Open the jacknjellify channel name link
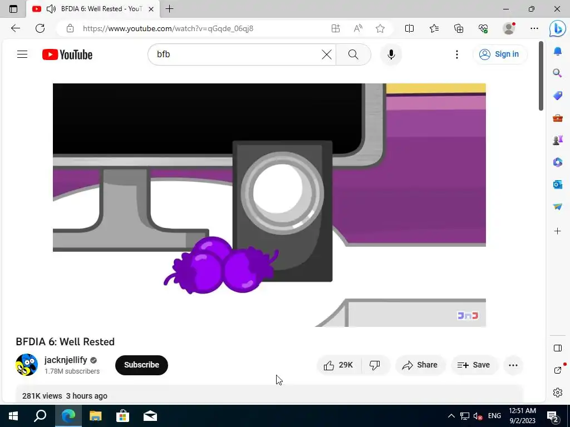 coord(66,360)
